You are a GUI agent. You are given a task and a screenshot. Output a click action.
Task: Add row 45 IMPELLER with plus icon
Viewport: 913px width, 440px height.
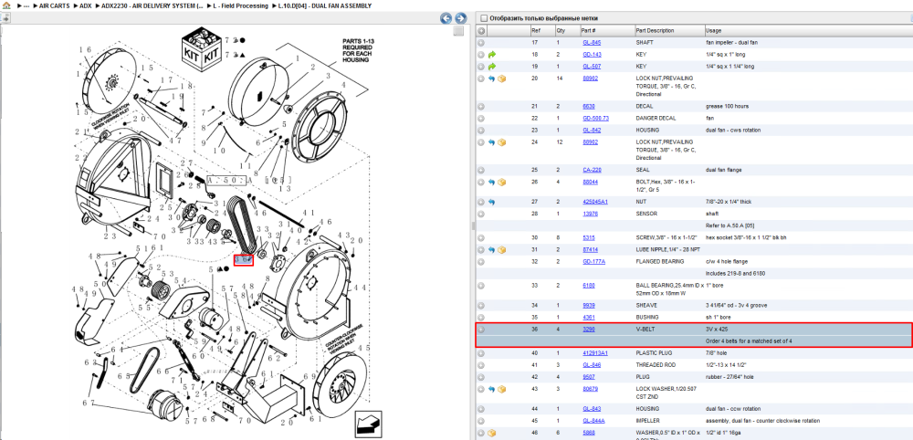[481, 421]
